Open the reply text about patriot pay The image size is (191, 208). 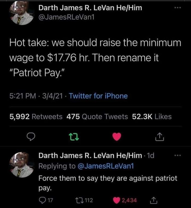coord(108,183)
